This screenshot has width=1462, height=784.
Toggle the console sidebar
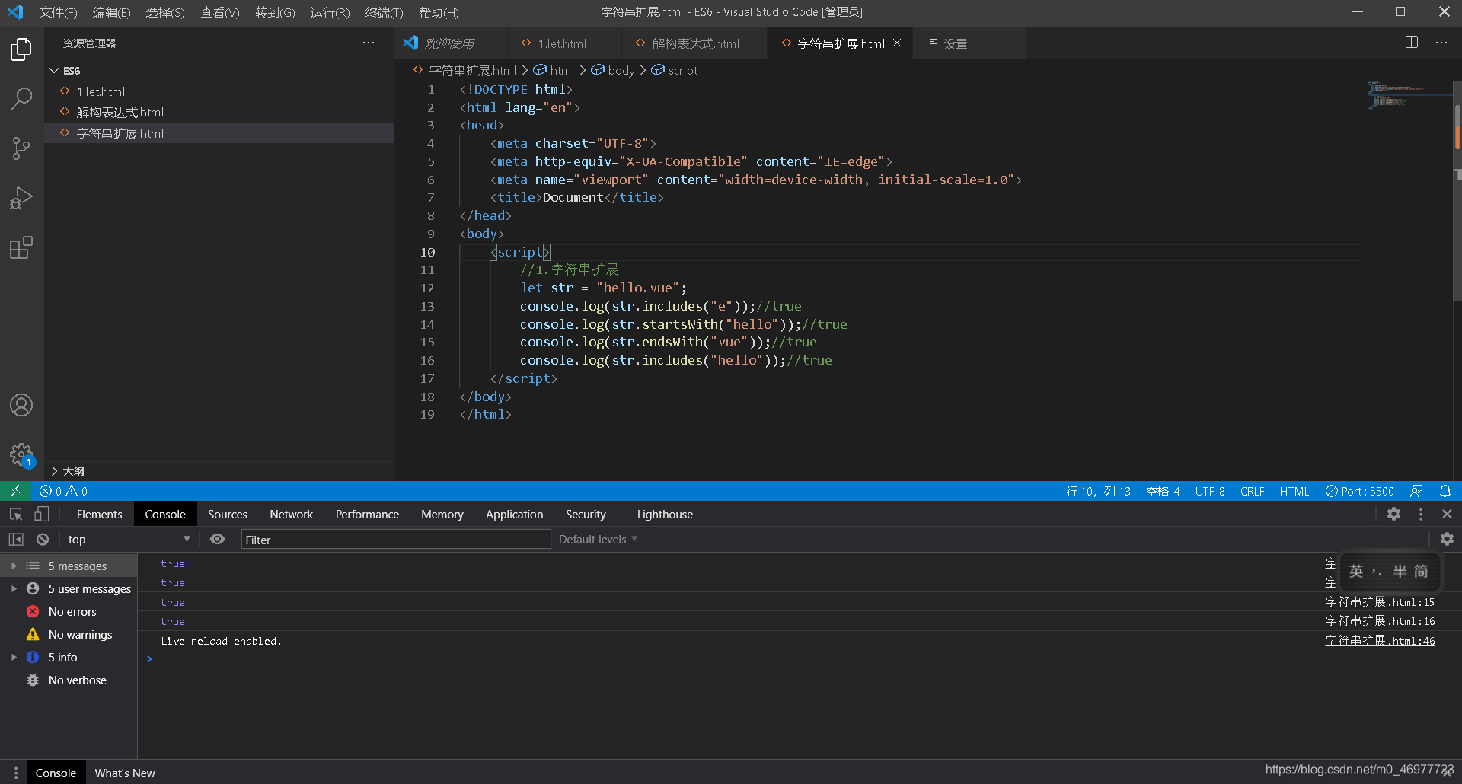(x=16, y=539)
